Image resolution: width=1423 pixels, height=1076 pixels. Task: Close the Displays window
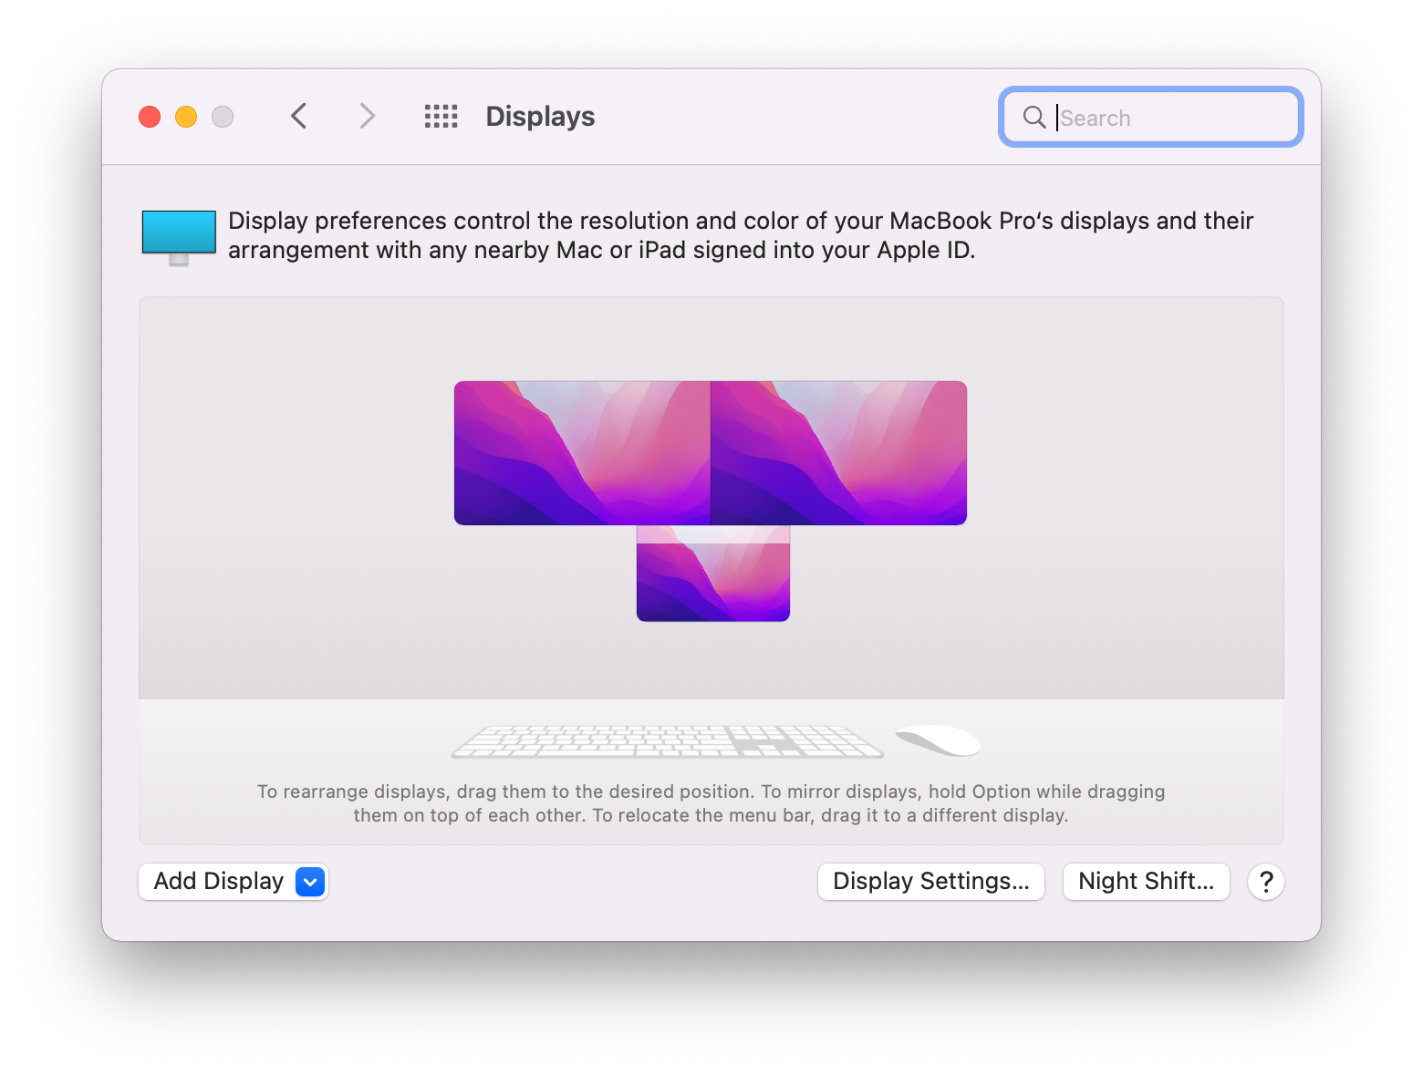(x=150, y=117)
